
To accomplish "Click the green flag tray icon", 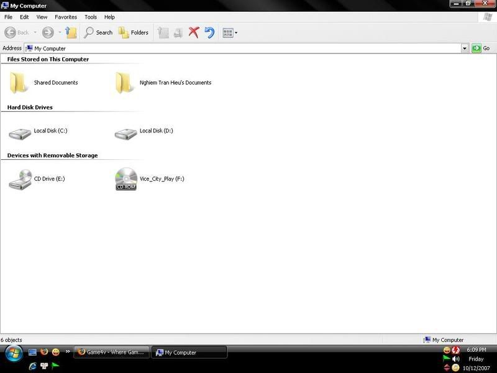I will (447, 359).
